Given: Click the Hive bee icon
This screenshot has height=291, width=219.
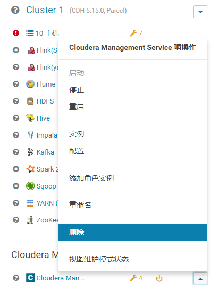Looking at the screenshot, I should coord(30,118).
